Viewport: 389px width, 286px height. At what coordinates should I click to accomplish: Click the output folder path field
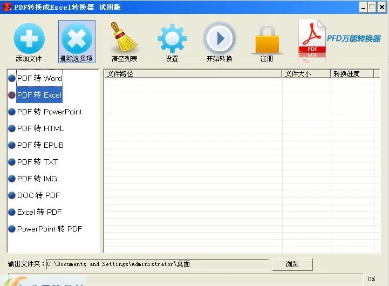tap(158, 264)
